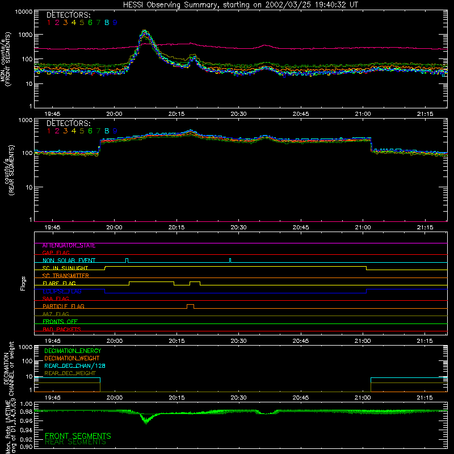Click cyan detector 8 in front segments legend

tap(107, 23)
